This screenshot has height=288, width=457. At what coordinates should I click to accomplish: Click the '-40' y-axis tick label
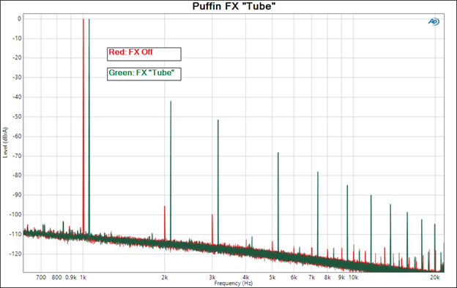[x=17, y=97]
